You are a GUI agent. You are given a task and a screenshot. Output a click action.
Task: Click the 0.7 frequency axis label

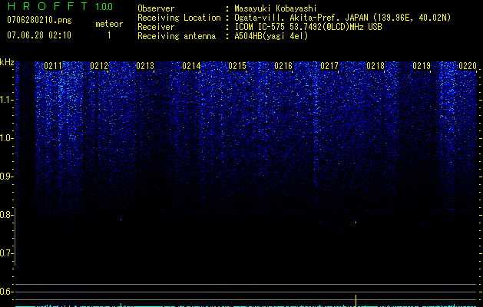pos(6,253)
